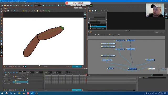168x95 pixels.
Task: Select the Colour-Card node
Action: click(150, 60)
